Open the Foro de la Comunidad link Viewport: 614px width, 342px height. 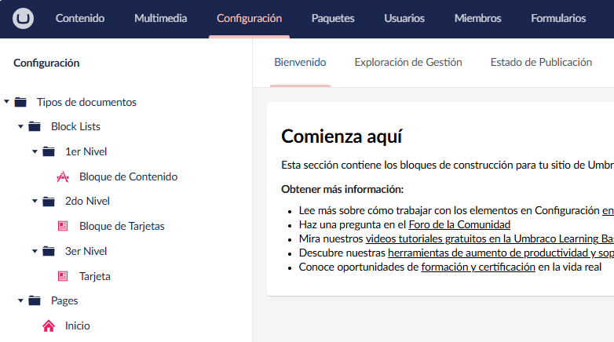(x=459, y=224)
